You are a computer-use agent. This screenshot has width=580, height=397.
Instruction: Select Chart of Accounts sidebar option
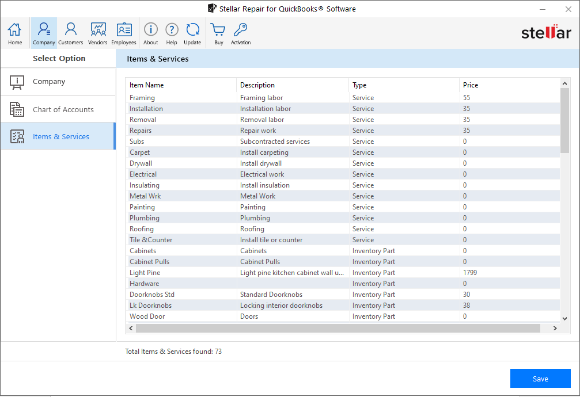(58, 109)
